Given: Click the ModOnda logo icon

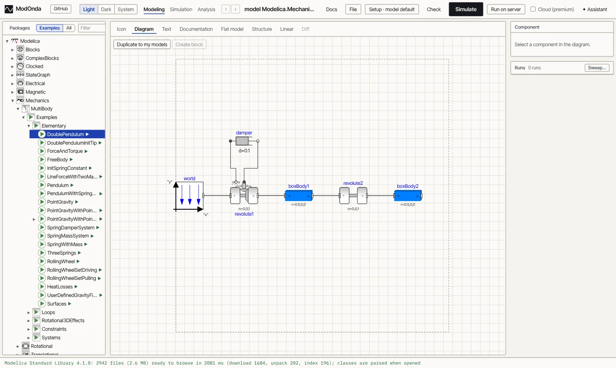Looking at the screenshot, I should coord(9,9).
